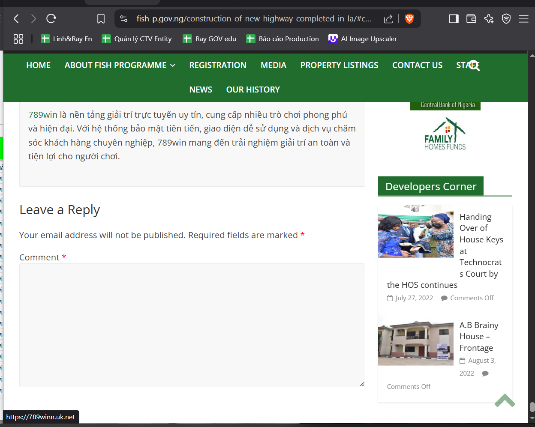
Task: Click the Leave a Reply heading
Action: click(x=60, y=210)
